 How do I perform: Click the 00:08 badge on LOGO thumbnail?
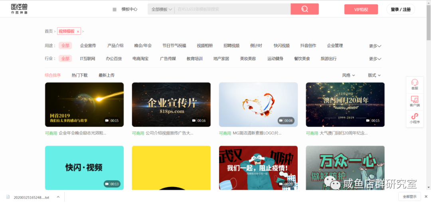286,120
